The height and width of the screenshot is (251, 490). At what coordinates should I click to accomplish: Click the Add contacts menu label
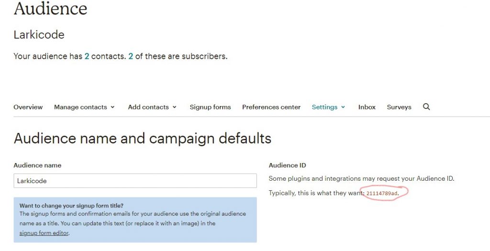[148, 107]
